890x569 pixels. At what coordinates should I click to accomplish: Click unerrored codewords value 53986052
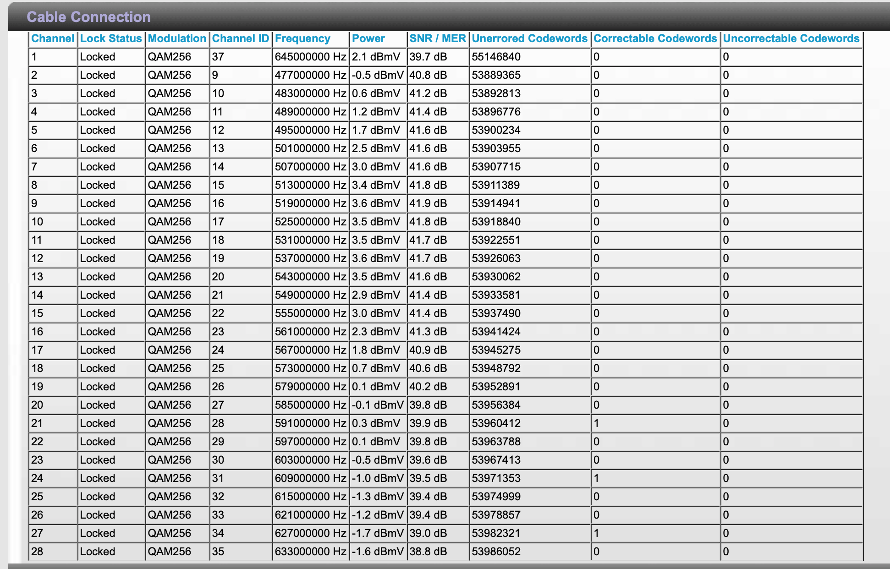(496, 552)
